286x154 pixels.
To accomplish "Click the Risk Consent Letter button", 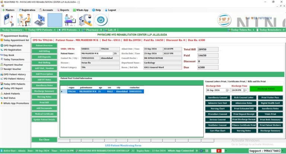I will pyautogui.click(x=244, y=98).
